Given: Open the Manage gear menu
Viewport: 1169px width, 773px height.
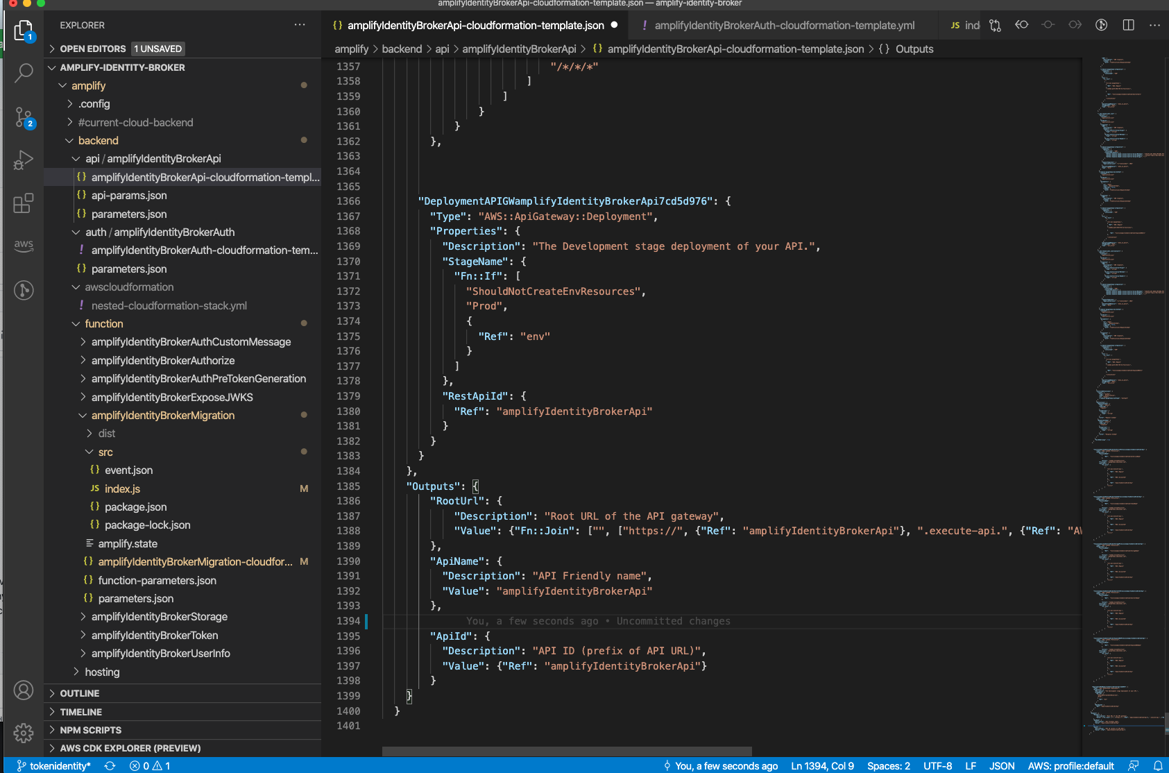Looking at the screenshot, I should point(24,733).
